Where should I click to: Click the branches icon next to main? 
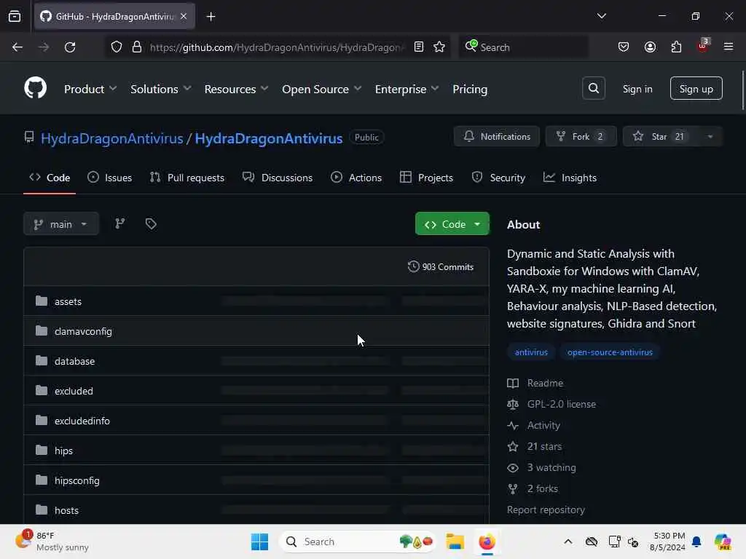coord(120,223)
